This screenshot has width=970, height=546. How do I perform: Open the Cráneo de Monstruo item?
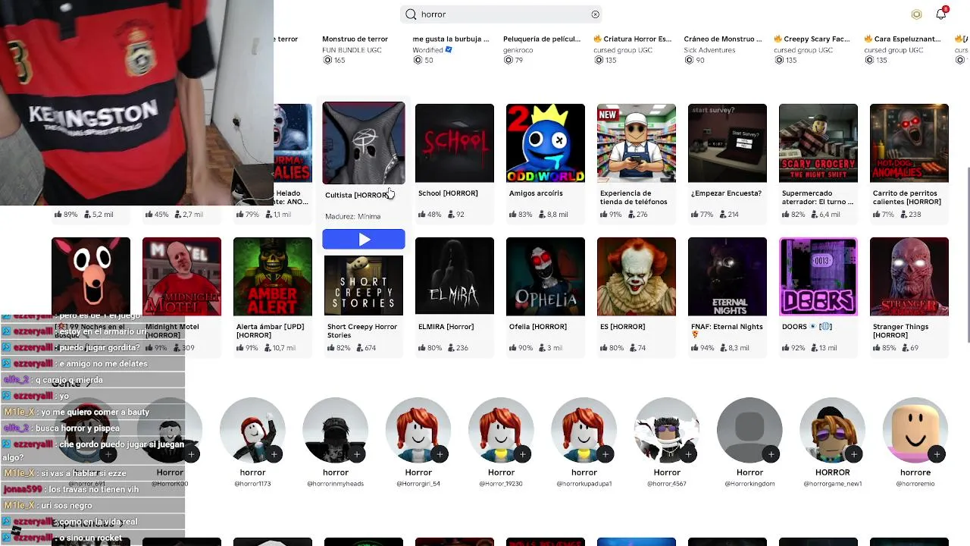click(x=723, y=39)
